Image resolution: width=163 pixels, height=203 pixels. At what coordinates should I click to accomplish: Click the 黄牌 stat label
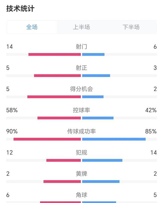click(x=81, y=174)
